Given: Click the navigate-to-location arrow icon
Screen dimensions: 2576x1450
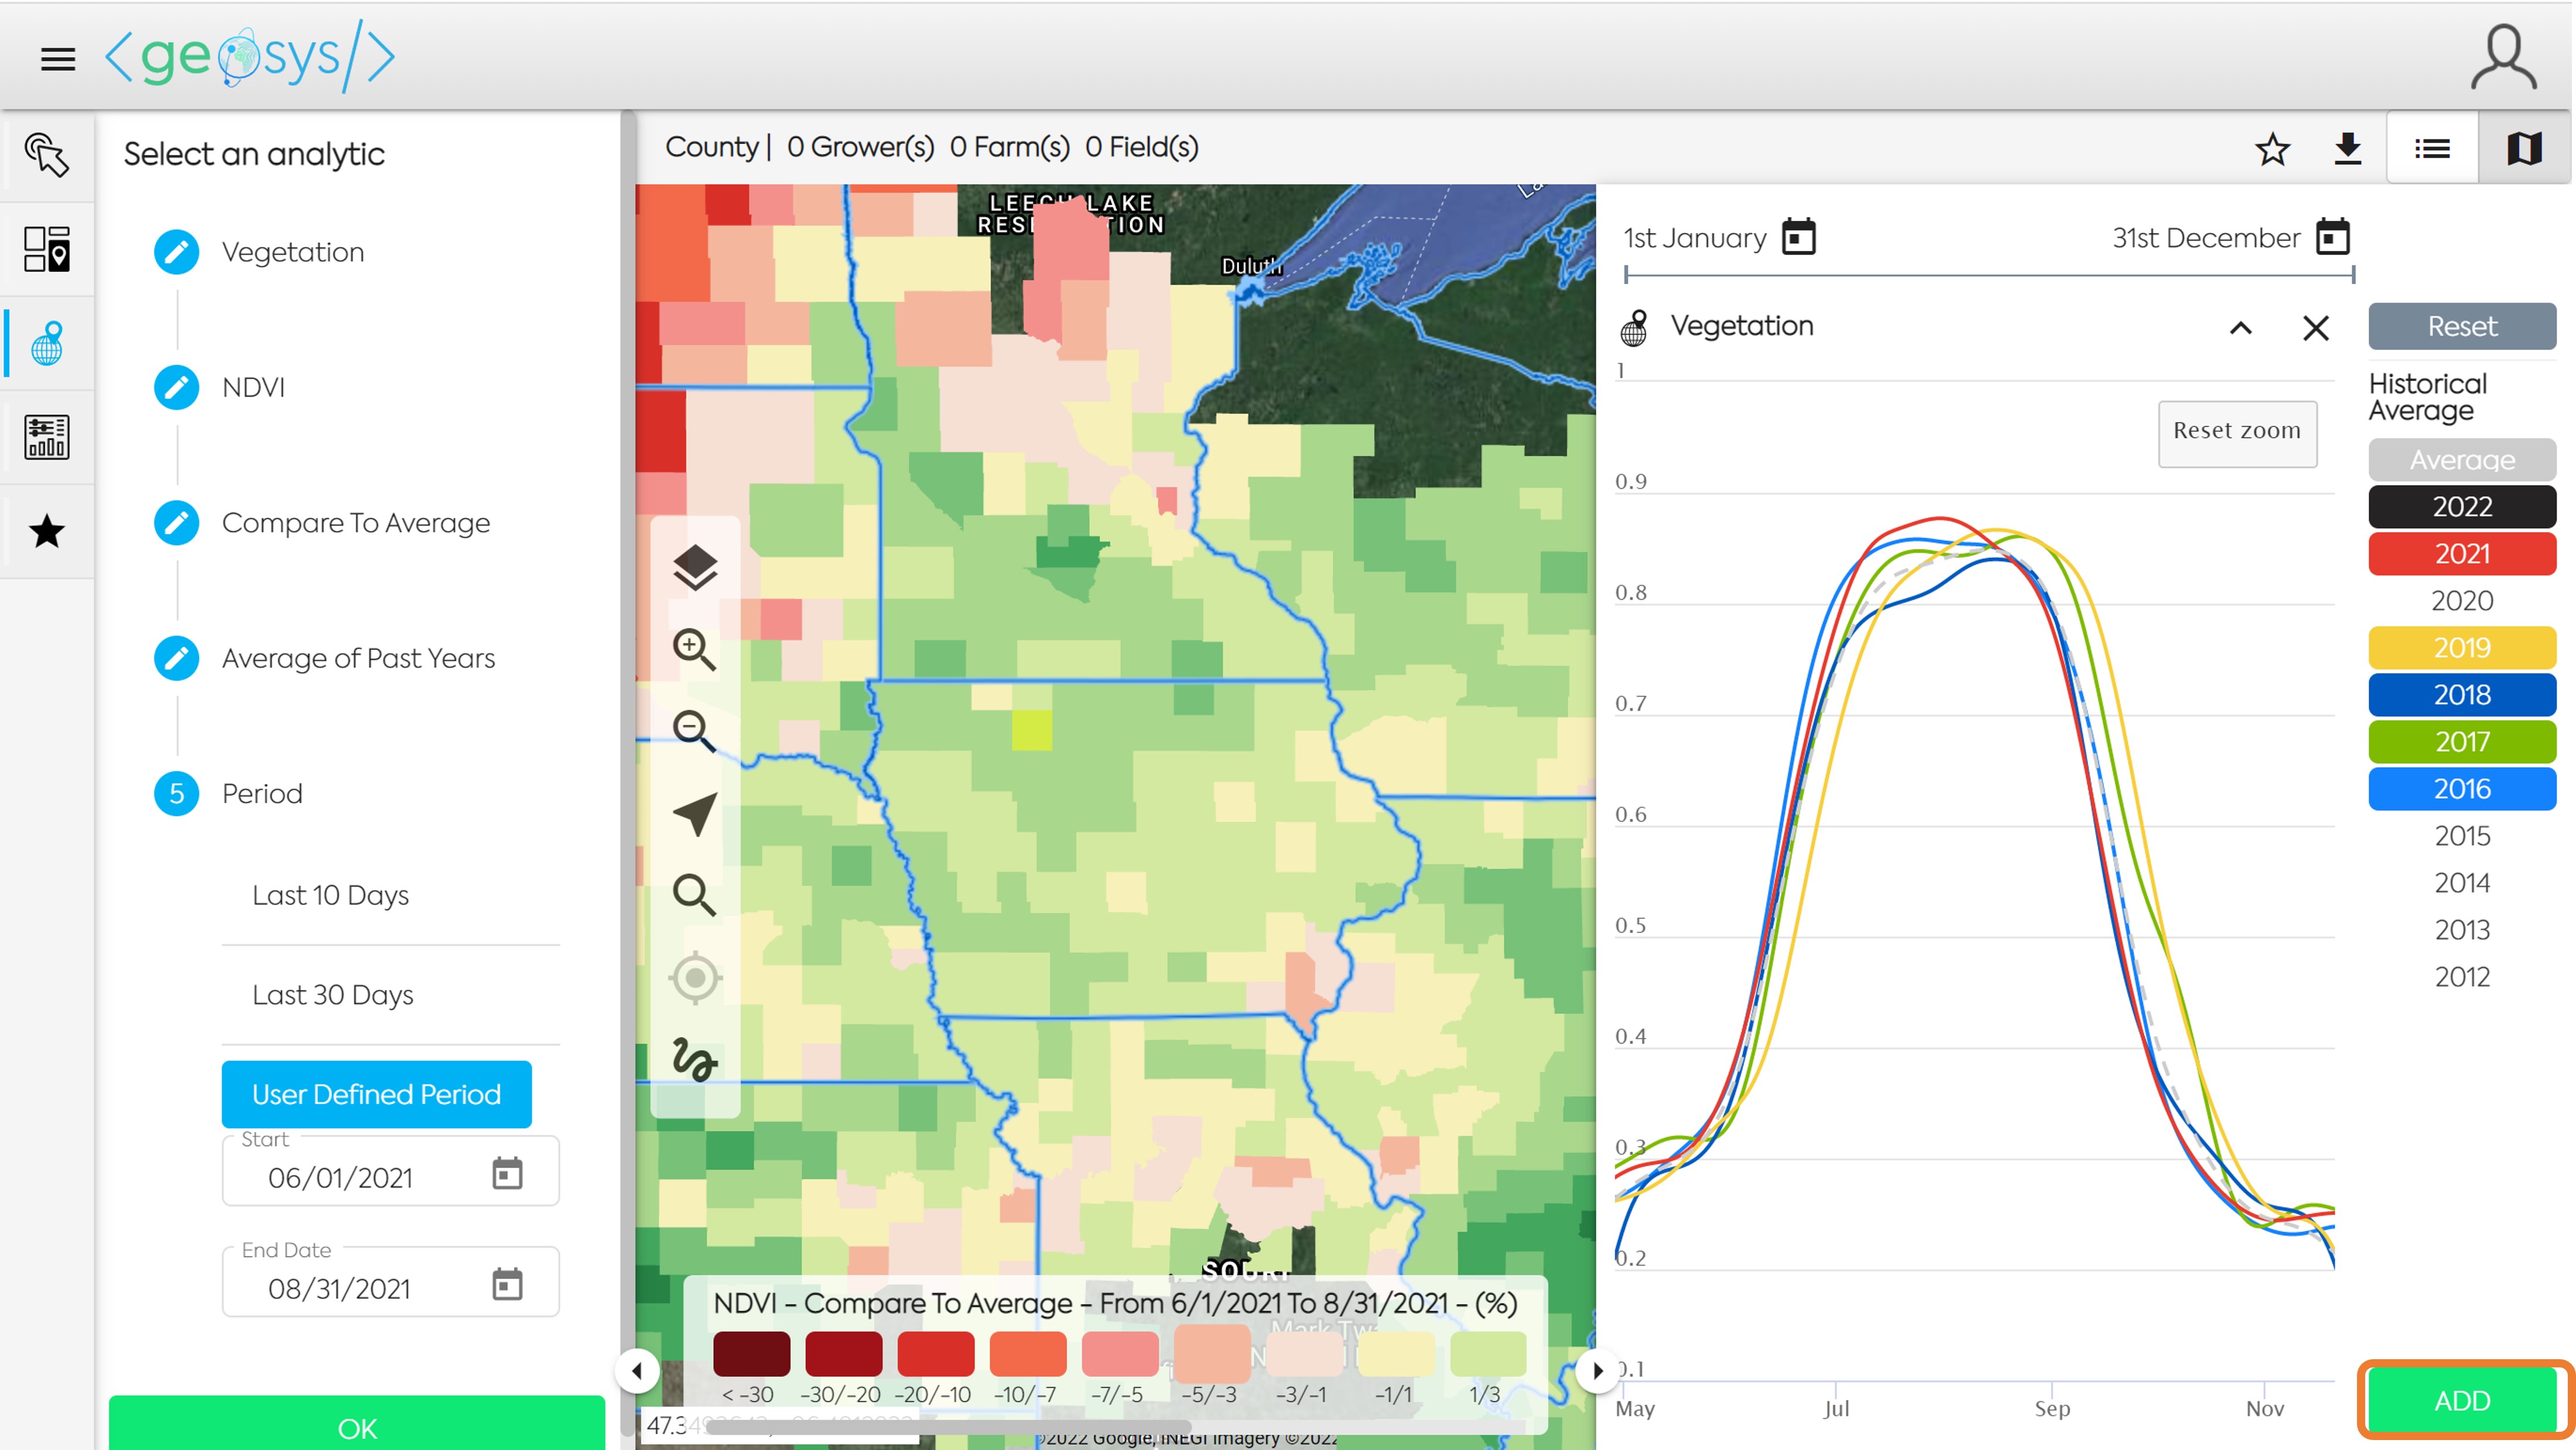Looking at the screenshot, I should point(695,814).
